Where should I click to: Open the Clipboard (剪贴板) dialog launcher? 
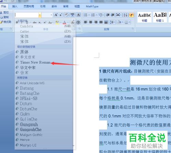11,29
